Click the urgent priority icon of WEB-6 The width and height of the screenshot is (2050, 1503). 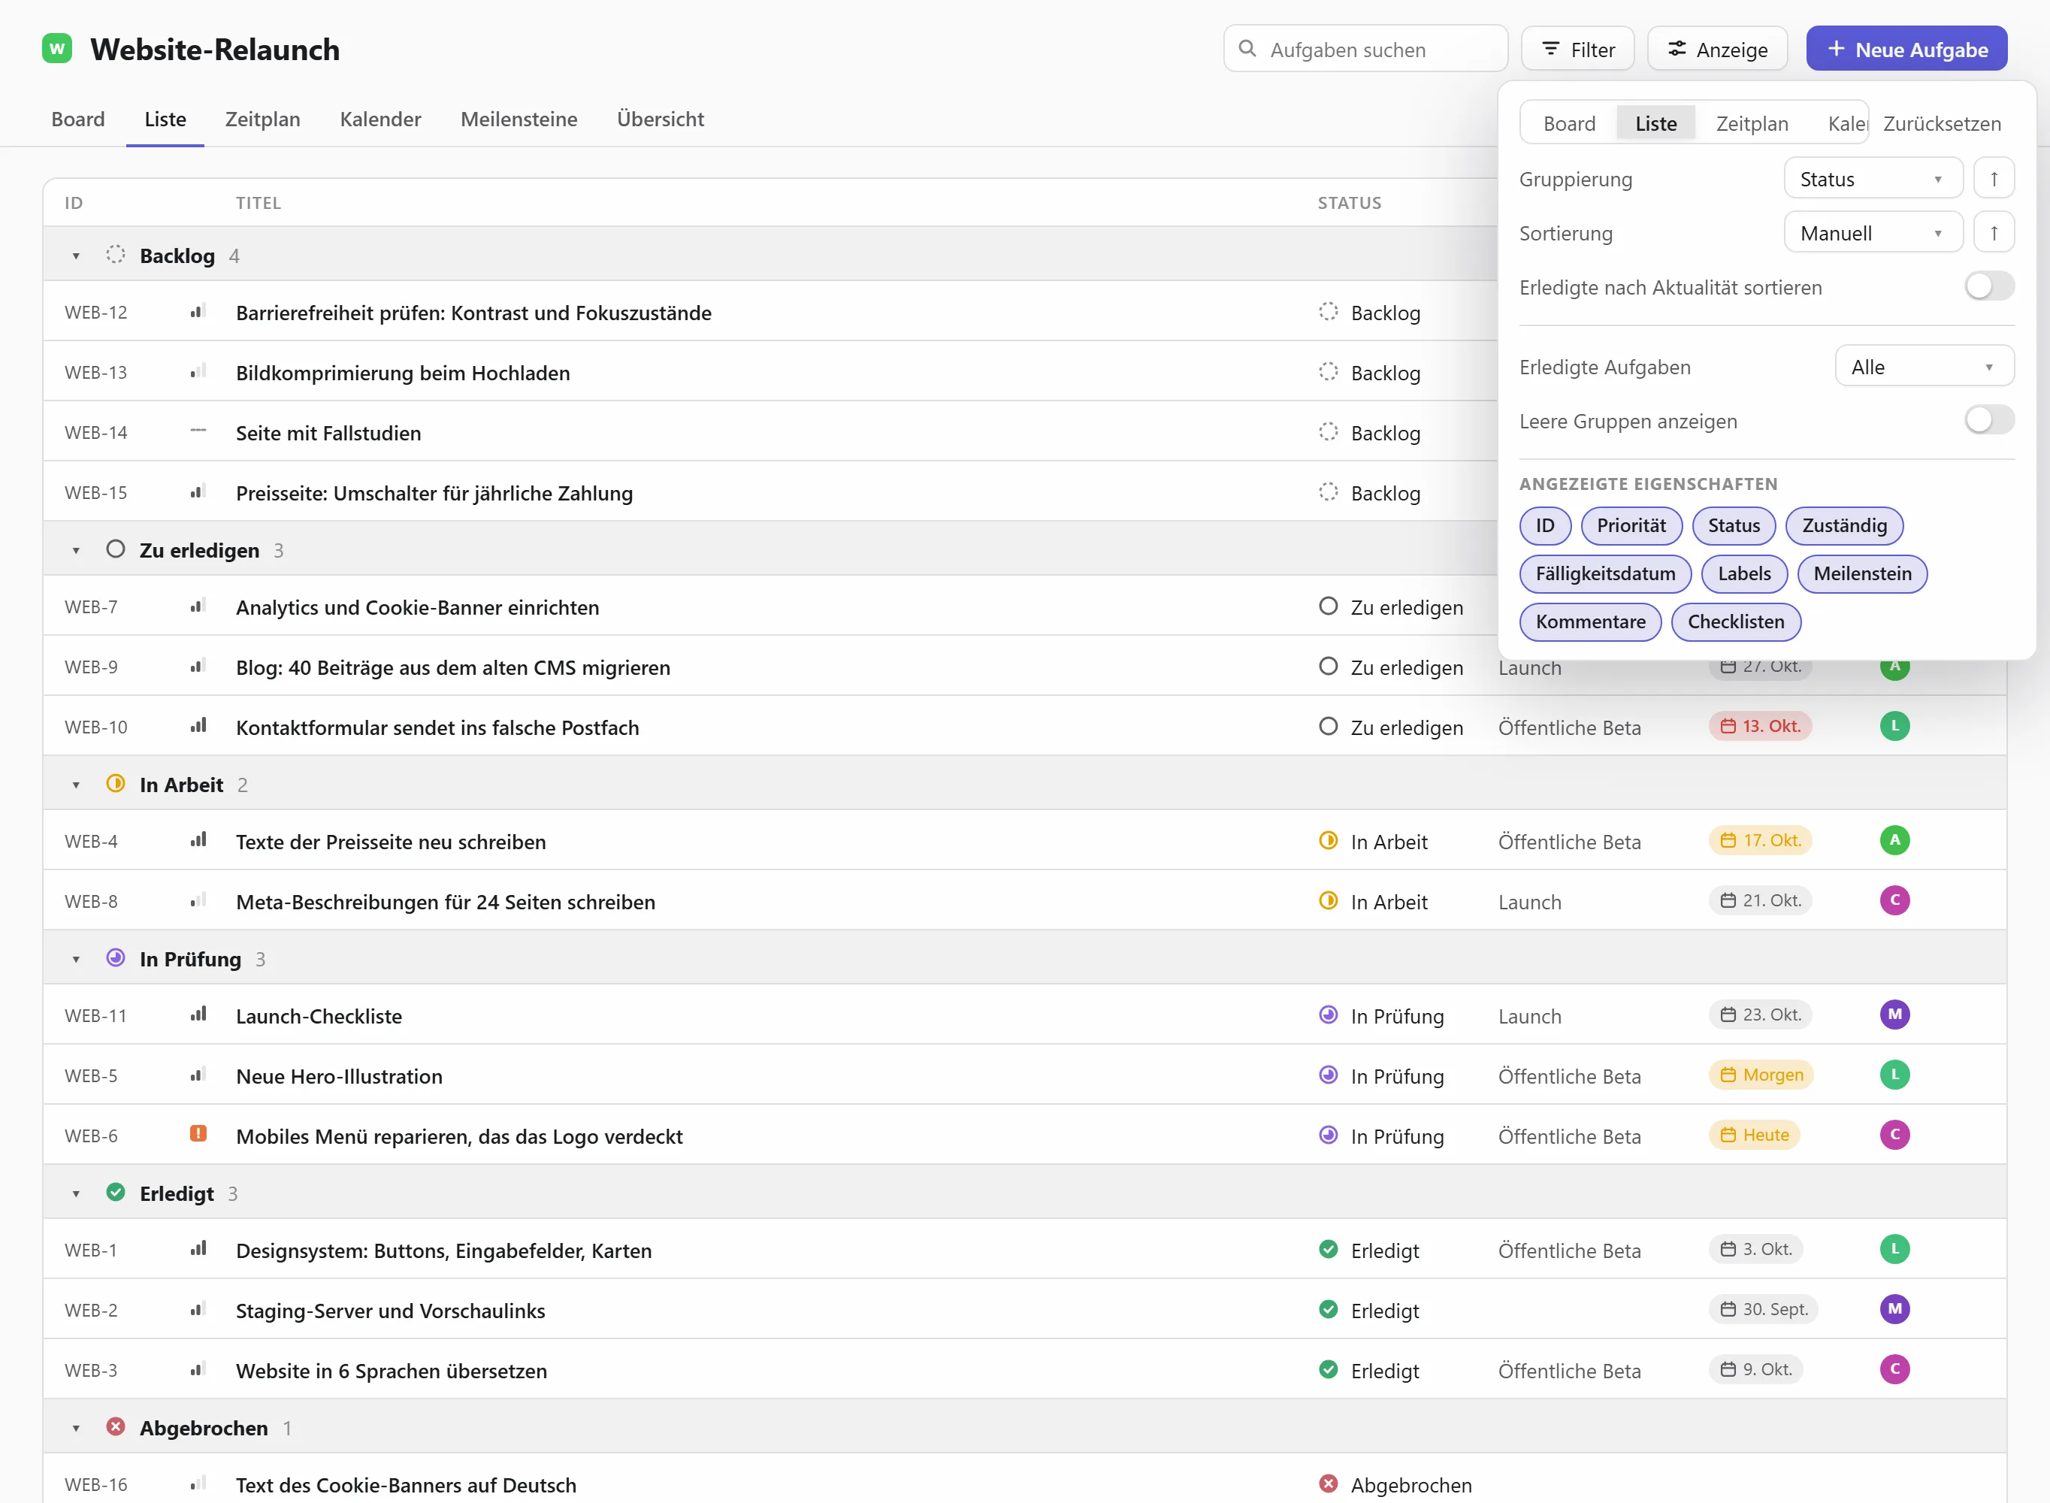[x=198, y=1133]
